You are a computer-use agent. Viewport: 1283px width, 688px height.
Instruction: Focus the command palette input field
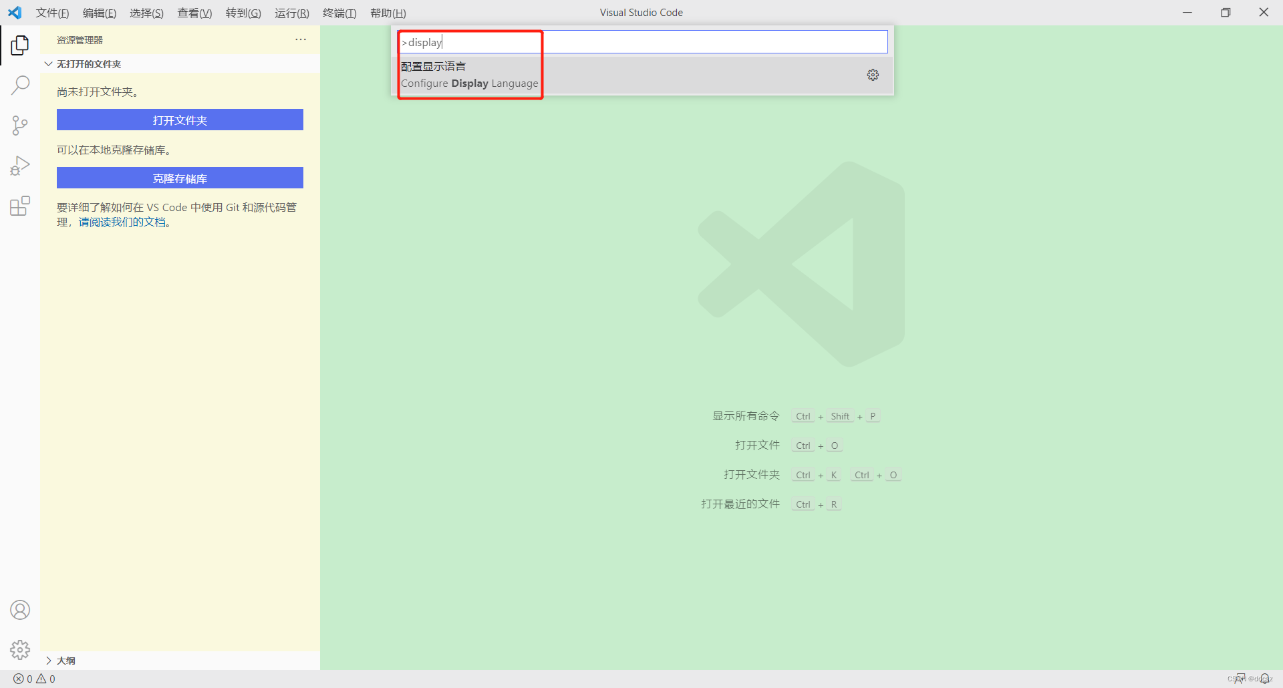(x=643, y=42)
